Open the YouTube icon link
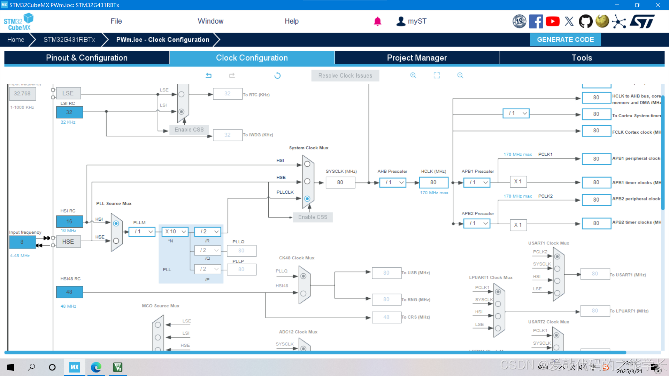Viewport: 669px width, 376px height. (x=553, y=21)
